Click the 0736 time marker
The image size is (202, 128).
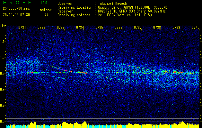pyautogui.click(x=119, y=28)
